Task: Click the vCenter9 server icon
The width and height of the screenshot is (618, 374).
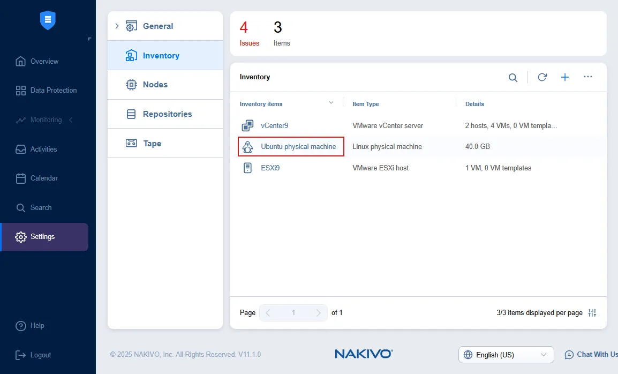Action: [247, 125]
